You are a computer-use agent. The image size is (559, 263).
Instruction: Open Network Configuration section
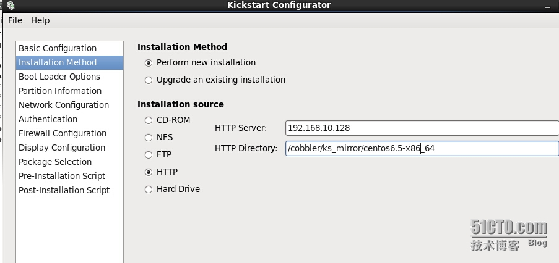coord(69,105)
